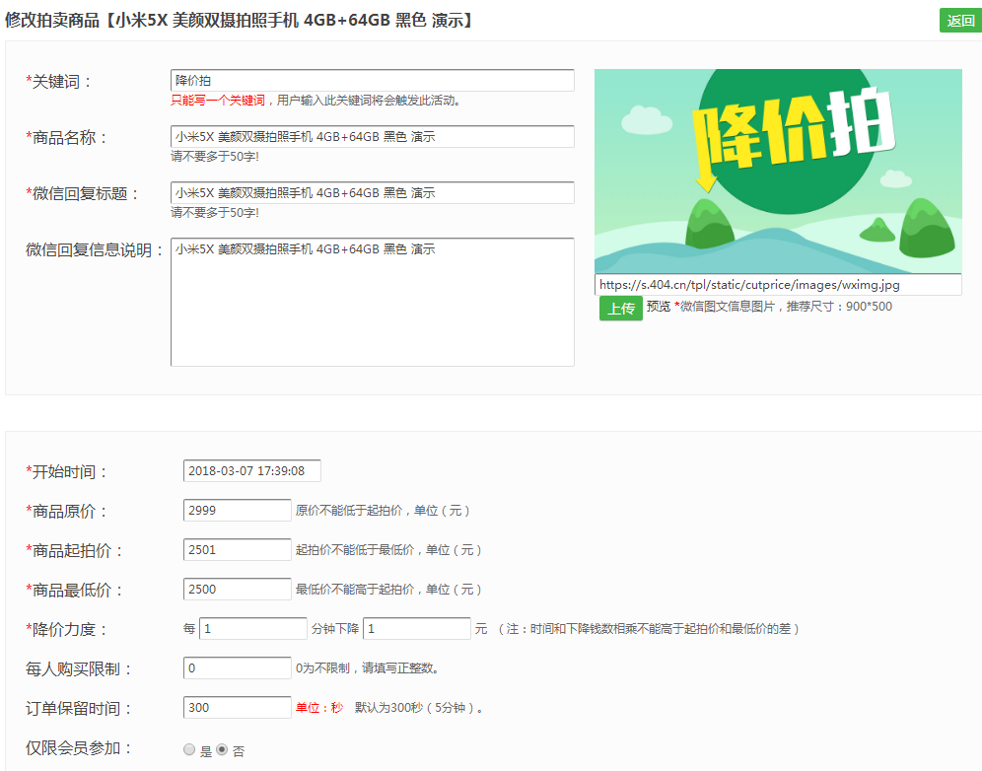Click the green 上传 upload button
Screen dimensions: 982x771
[620, 309]
